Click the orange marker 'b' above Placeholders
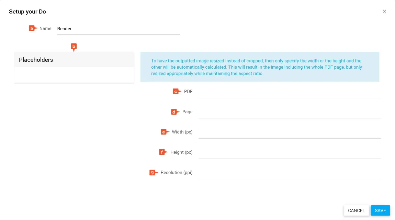This screenshot has width=395, height=220. click(74, 46)
